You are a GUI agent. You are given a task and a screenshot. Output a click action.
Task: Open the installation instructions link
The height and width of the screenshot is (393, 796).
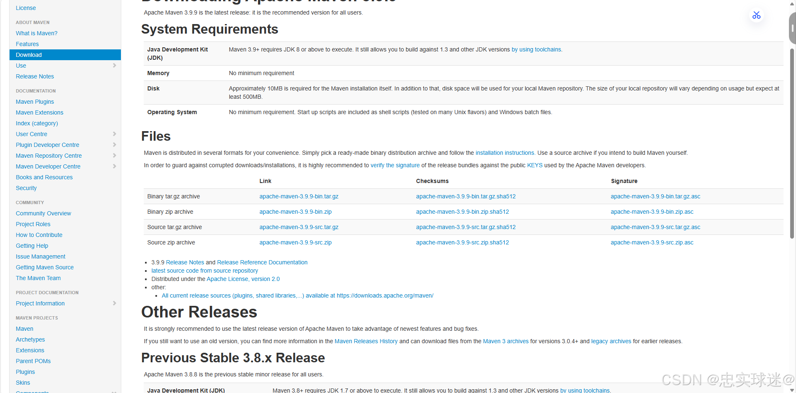[x=505, y=153]
